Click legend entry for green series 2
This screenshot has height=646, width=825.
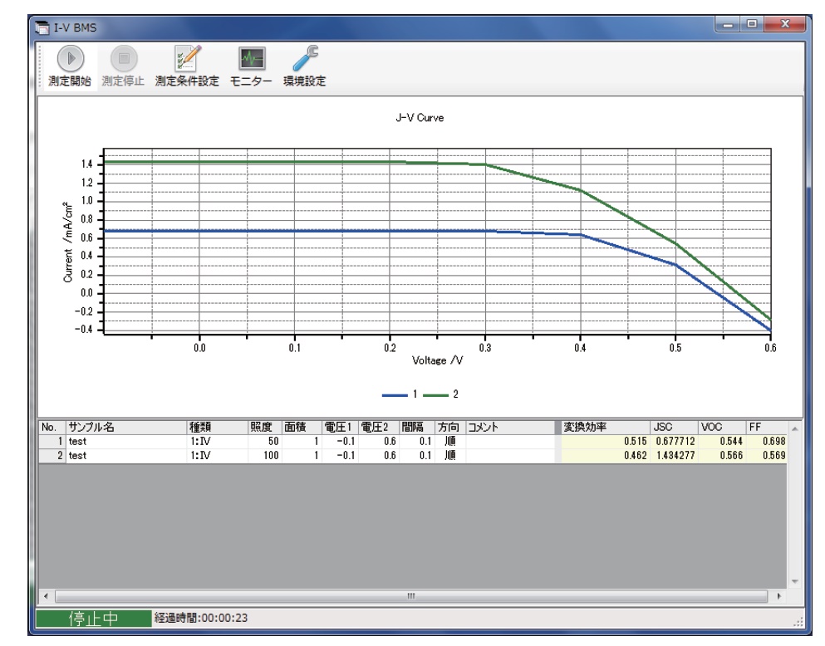[x=440, y=394]
